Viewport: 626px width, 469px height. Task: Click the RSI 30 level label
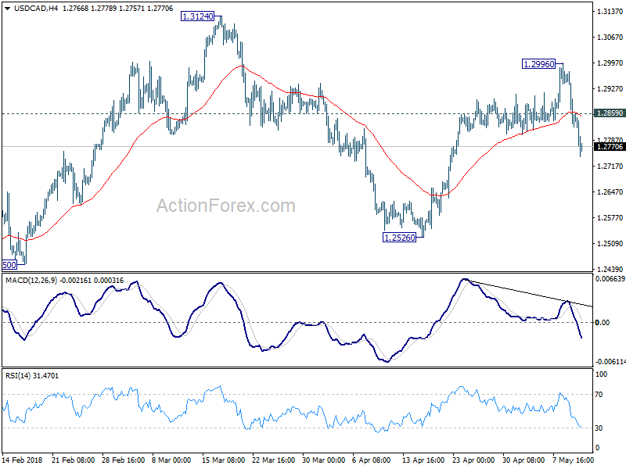pos(599,428)
